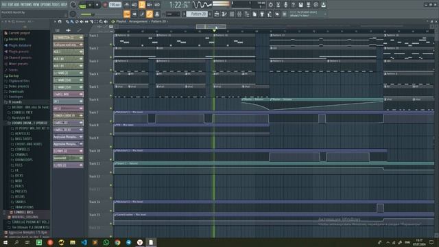Click the circular-arrow undo icon in the top toolbar

click(270, 5)
